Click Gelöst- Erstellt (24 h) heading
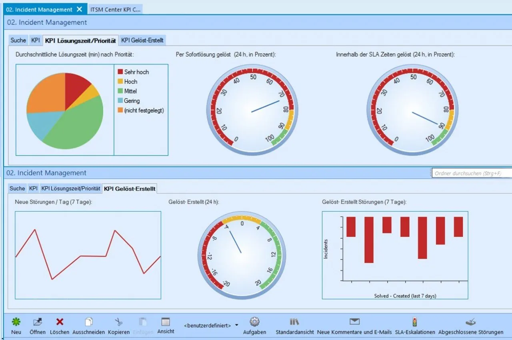Image resolution: width=512 pixels, height=340 pixels. [194, 202]
